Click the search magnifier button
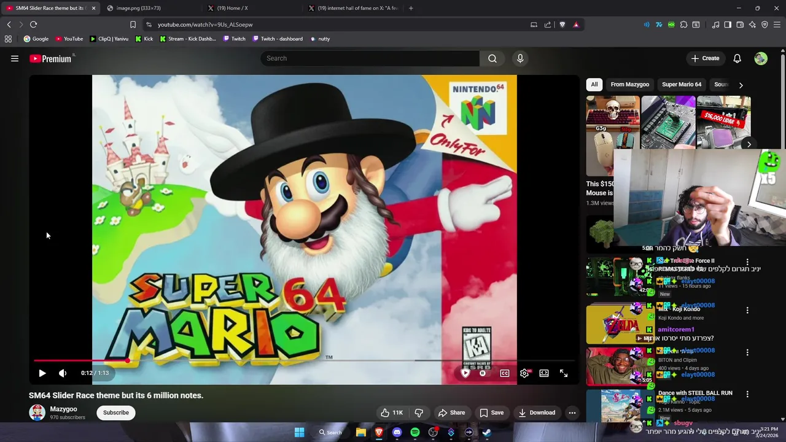The width and height of the screenshot is (786, 442). pos(492,58)
